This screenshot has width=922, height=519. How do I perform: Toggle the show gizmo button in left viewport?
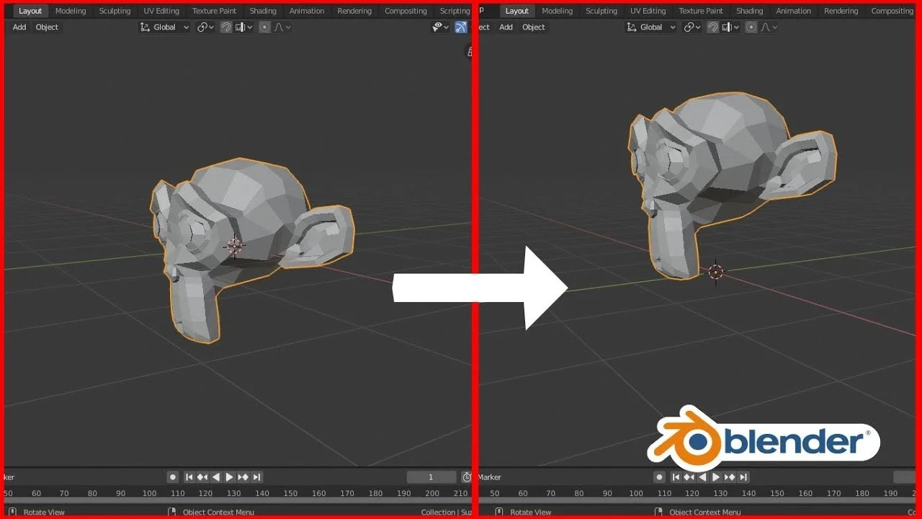(460, 27)
